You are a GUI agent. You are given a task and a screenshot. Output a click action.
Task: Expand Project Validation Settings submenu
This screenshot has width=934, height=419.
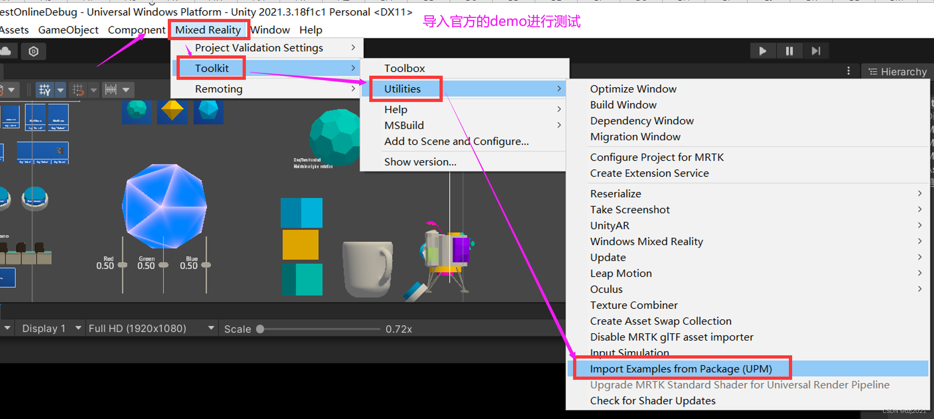(267, 48)
